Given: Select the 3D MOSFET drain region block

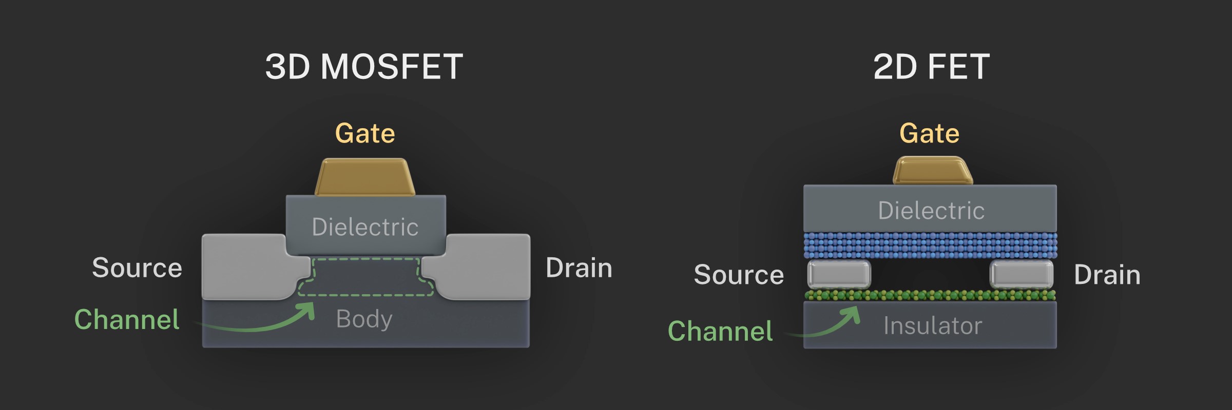Looking at the screenshot, I should click(x=478, y=266).
